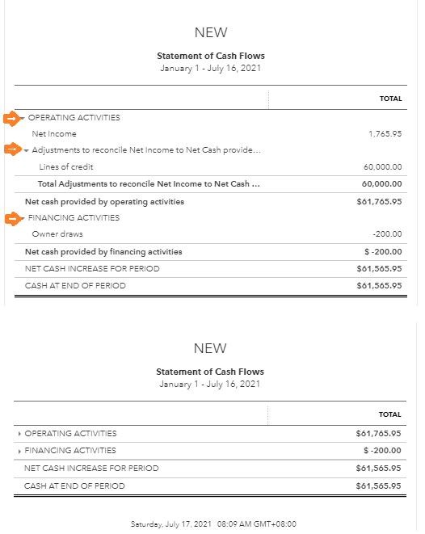Click the Owner draws amount -200.00
The height and width of the screenshot is (534, 425).
click(387, 234)
